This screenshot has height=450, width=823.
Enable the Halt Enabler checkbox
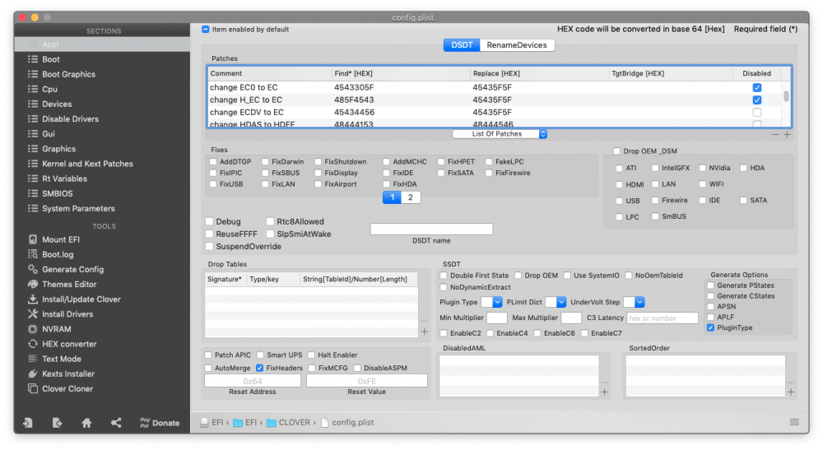pos(311,355)
